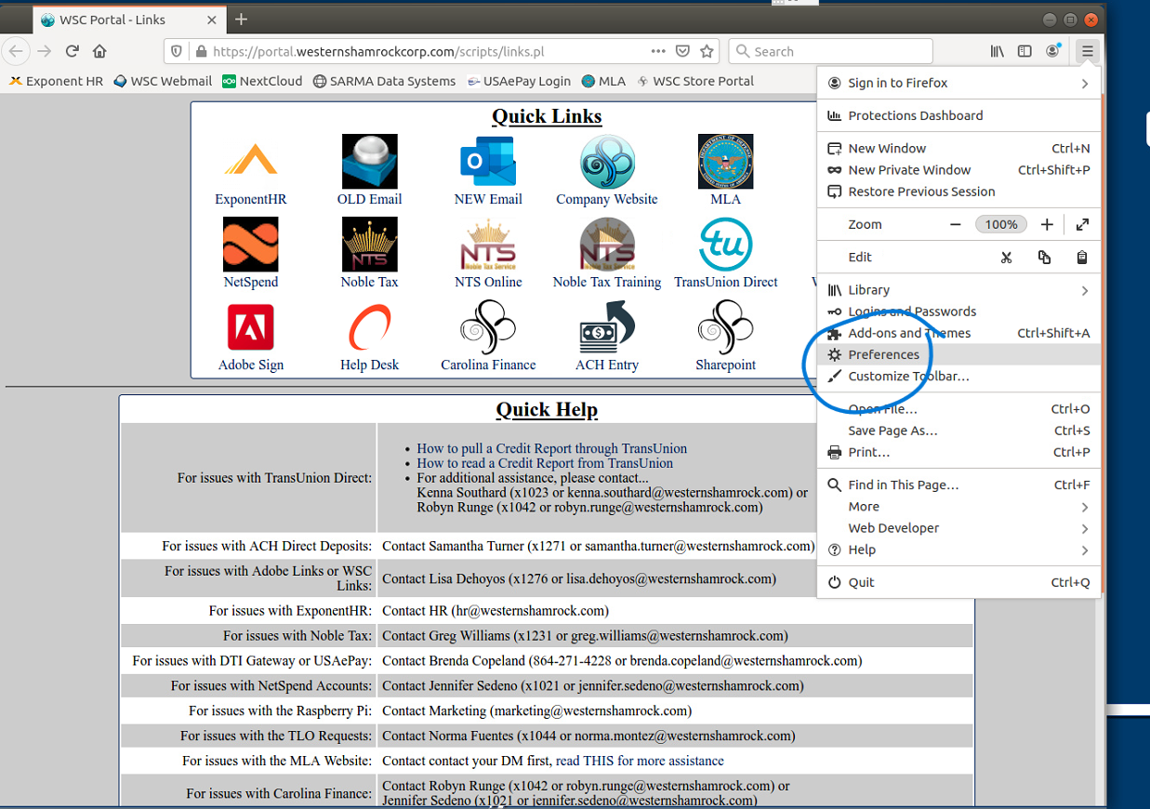Close the Firefox hamburger menu button
Image resolution: width=1150 pixels, height=809 pixels.
point(1087,51)
